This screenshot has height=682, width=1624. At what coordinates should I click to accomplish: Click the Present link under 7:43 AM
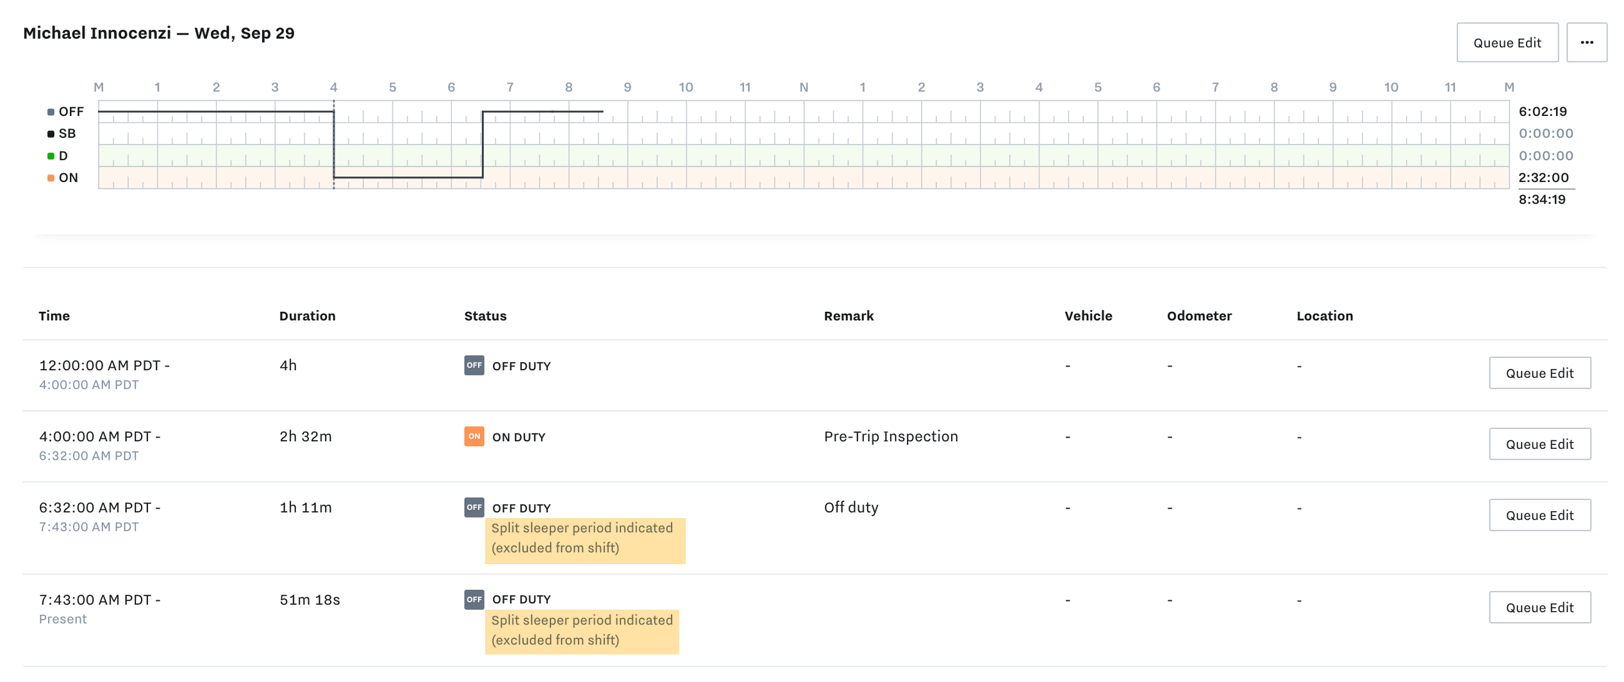[62, 619]
